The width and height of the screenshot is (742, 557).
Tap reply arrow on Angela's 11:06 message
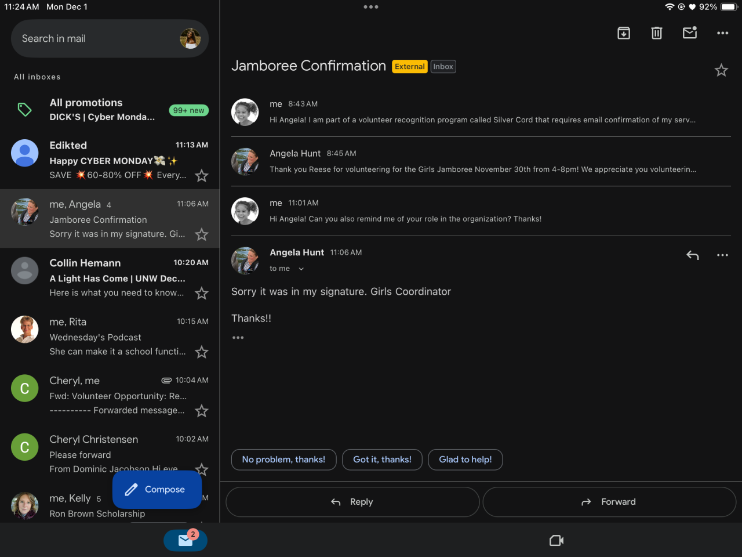693,255
